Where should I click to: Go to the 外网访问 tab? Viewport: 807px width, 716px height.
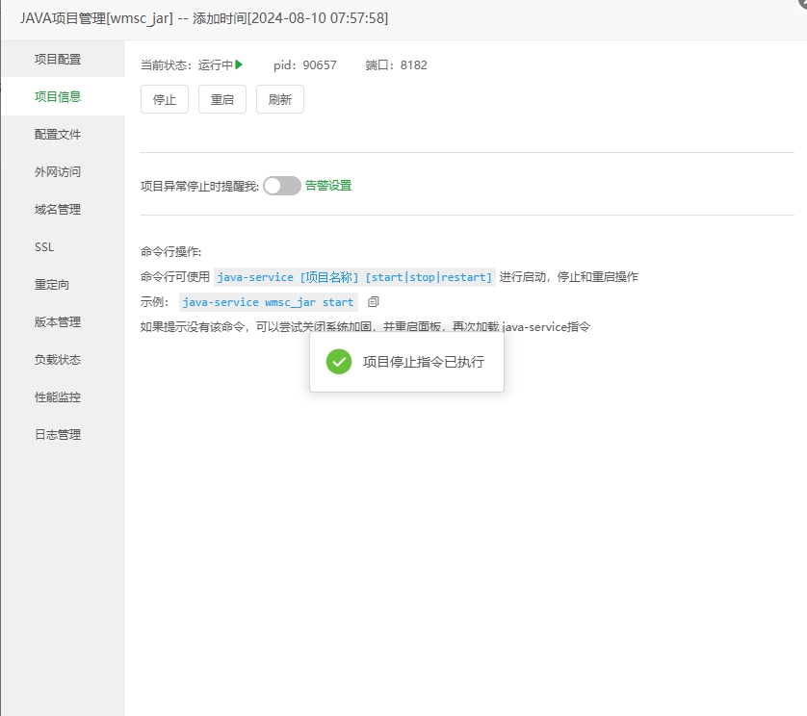point(63,172)
